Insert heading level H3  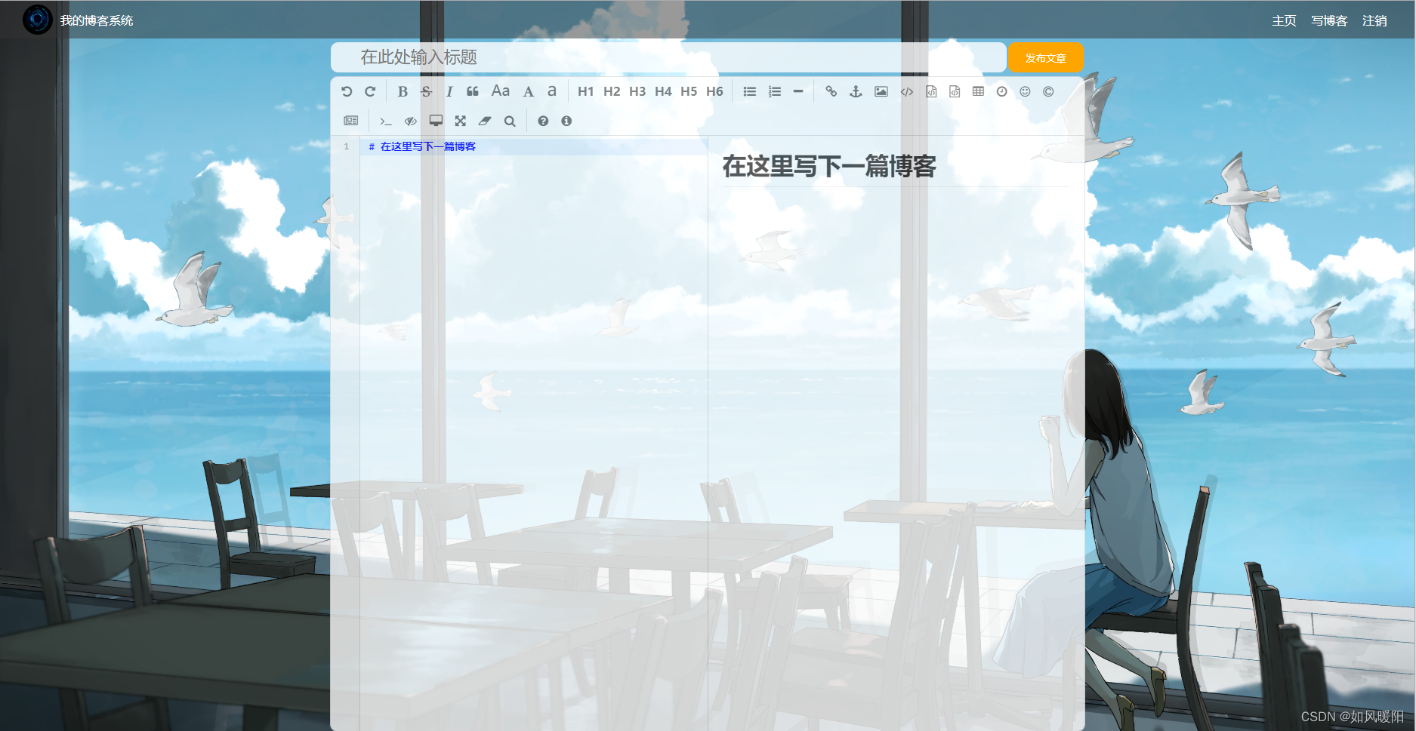pos(637,91)
